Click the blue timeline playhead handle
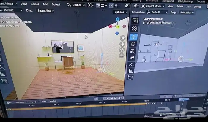 [x=184, y=99]
